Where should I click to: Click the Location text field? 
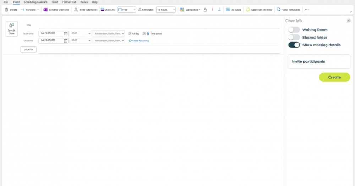tap(159, 50)
